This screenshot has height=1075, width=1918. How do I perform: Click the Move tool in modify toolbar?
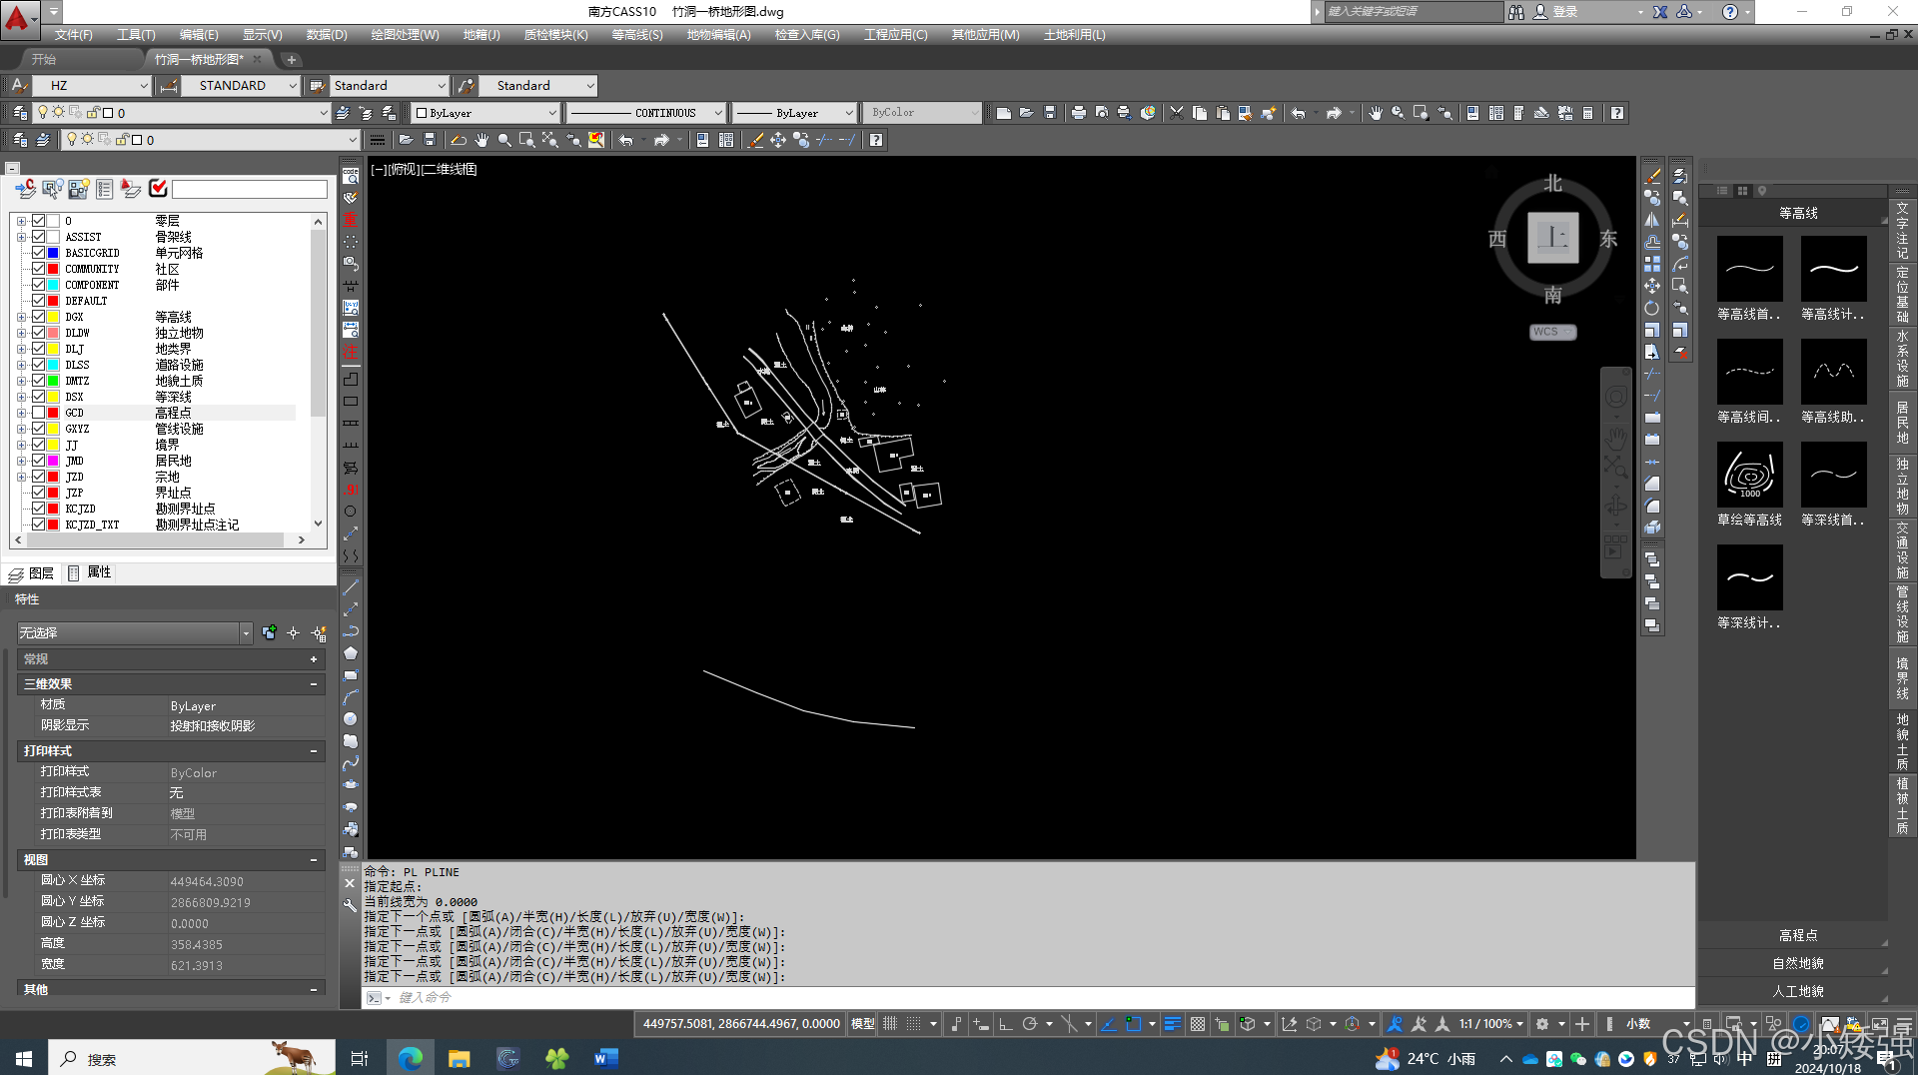(1652, 286)
